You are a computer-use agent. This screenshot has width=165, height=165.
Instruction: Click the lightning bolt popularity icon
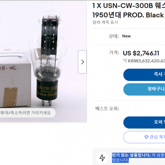click(102, 158)
